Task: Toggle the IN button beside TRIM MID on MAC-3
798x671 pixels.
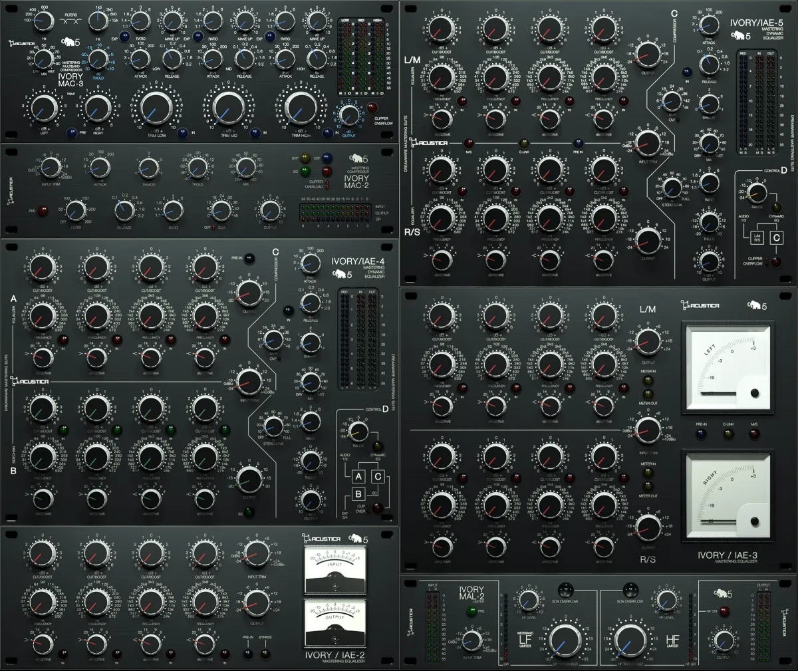Action: pyautogui.click(x=255, y=132)
